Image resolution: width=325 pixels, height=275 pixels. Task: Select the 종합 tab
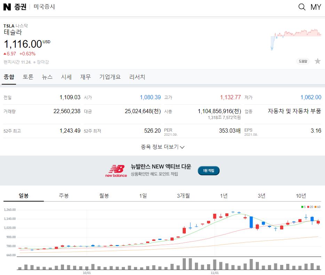coord(9,77)
